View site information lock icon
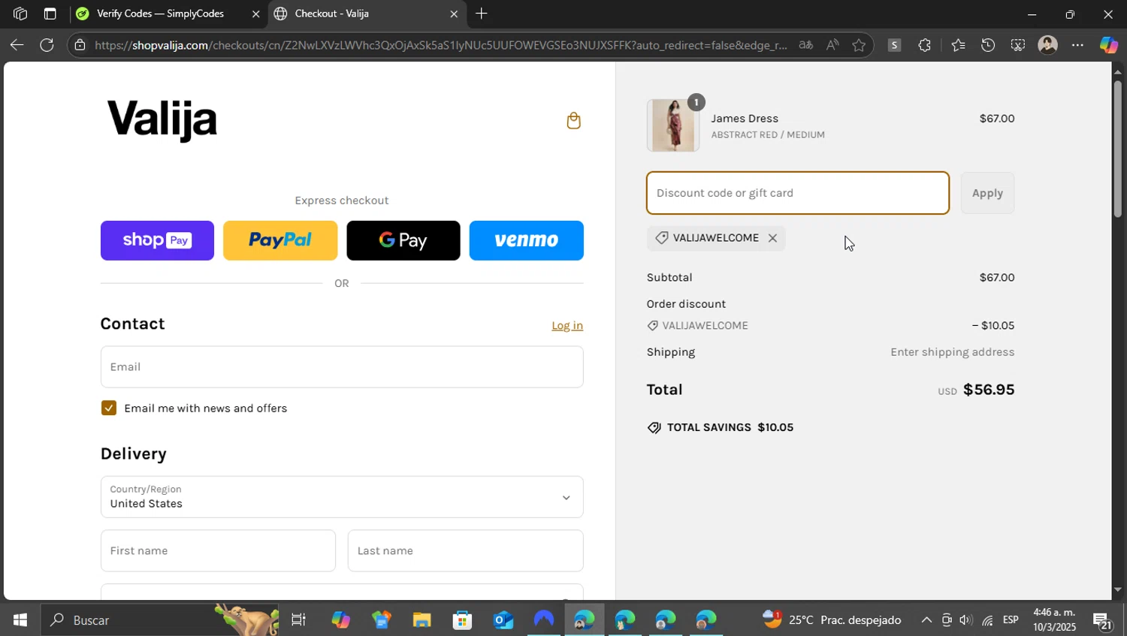1127x636 pixels. (80, 45)
